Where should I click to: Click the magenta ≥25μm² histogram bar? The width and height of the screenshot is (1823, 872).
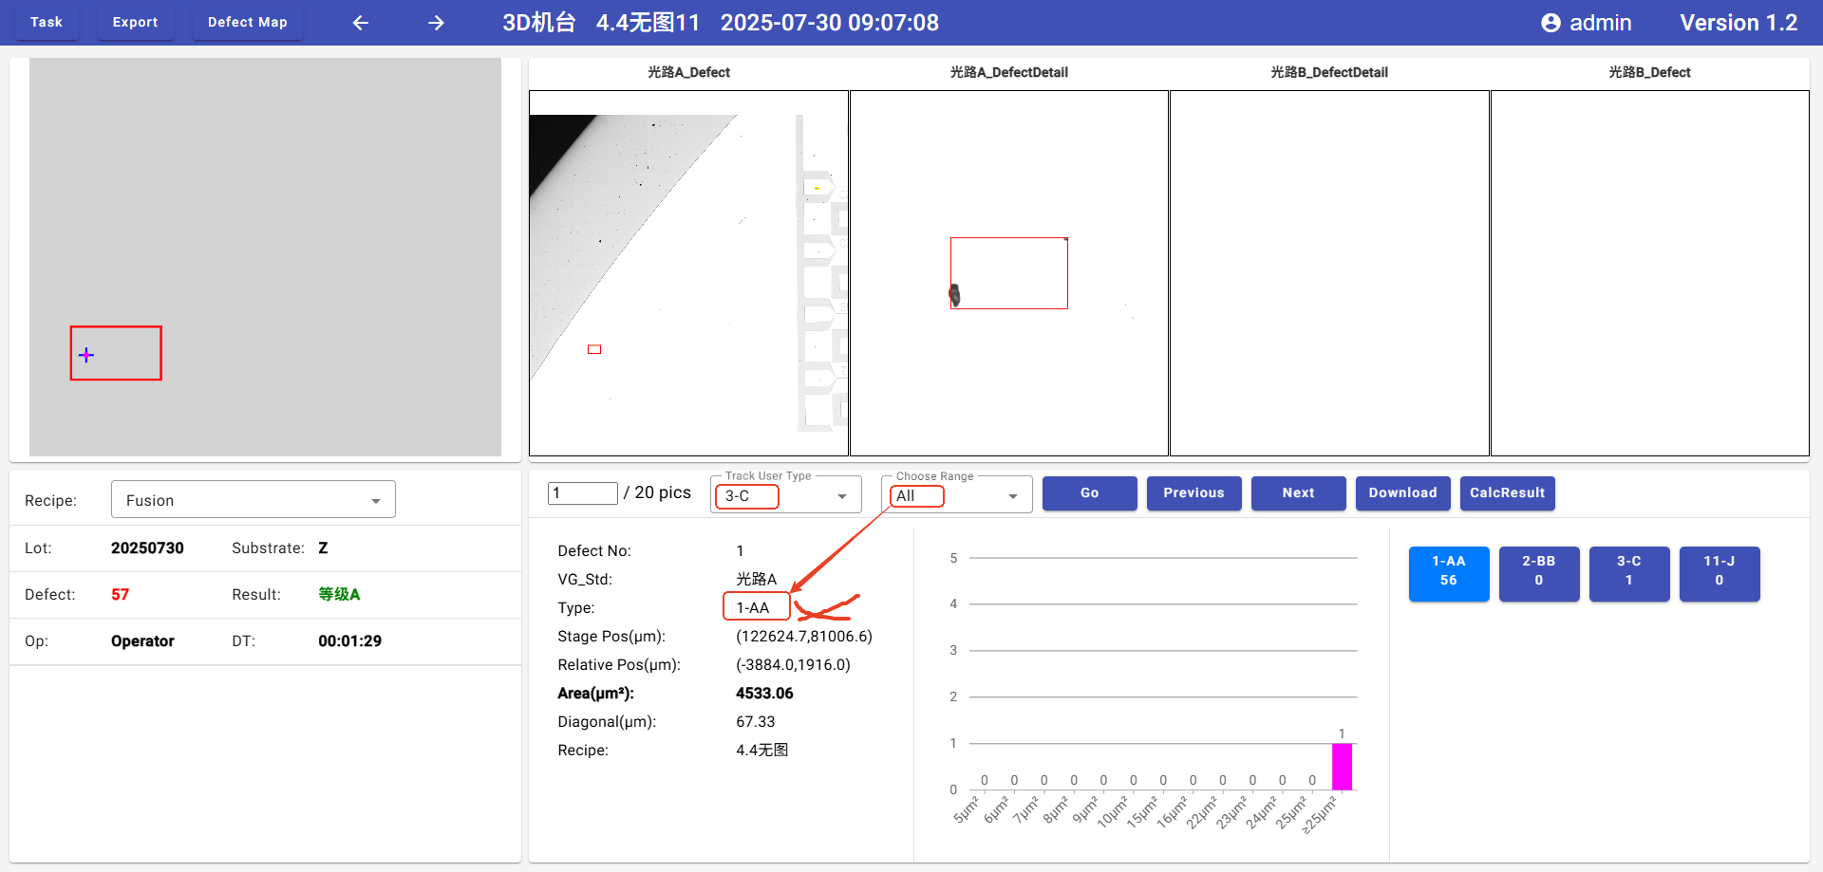1342,767
